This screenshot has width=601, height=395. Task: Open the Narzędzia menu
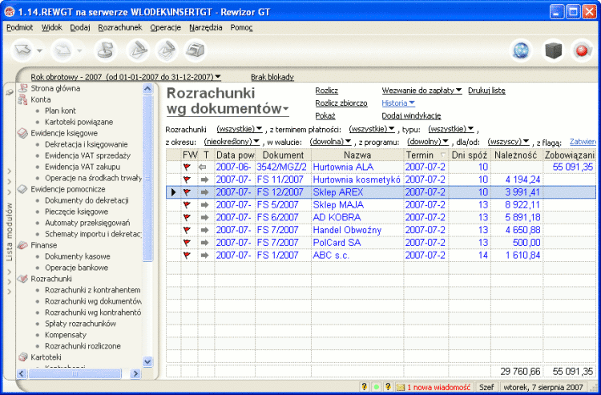click(x=206, y=27)
